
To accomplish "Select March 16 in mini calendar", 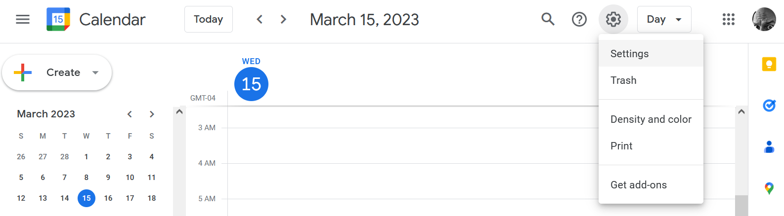I will pos(108,198).
